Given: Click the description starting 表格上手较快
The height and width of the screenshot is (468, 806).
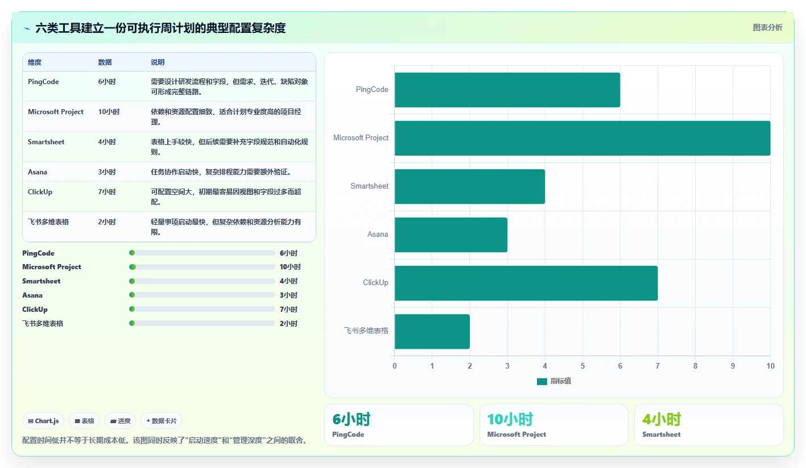Looking at the screenshot, I should (x=230, y=147).
